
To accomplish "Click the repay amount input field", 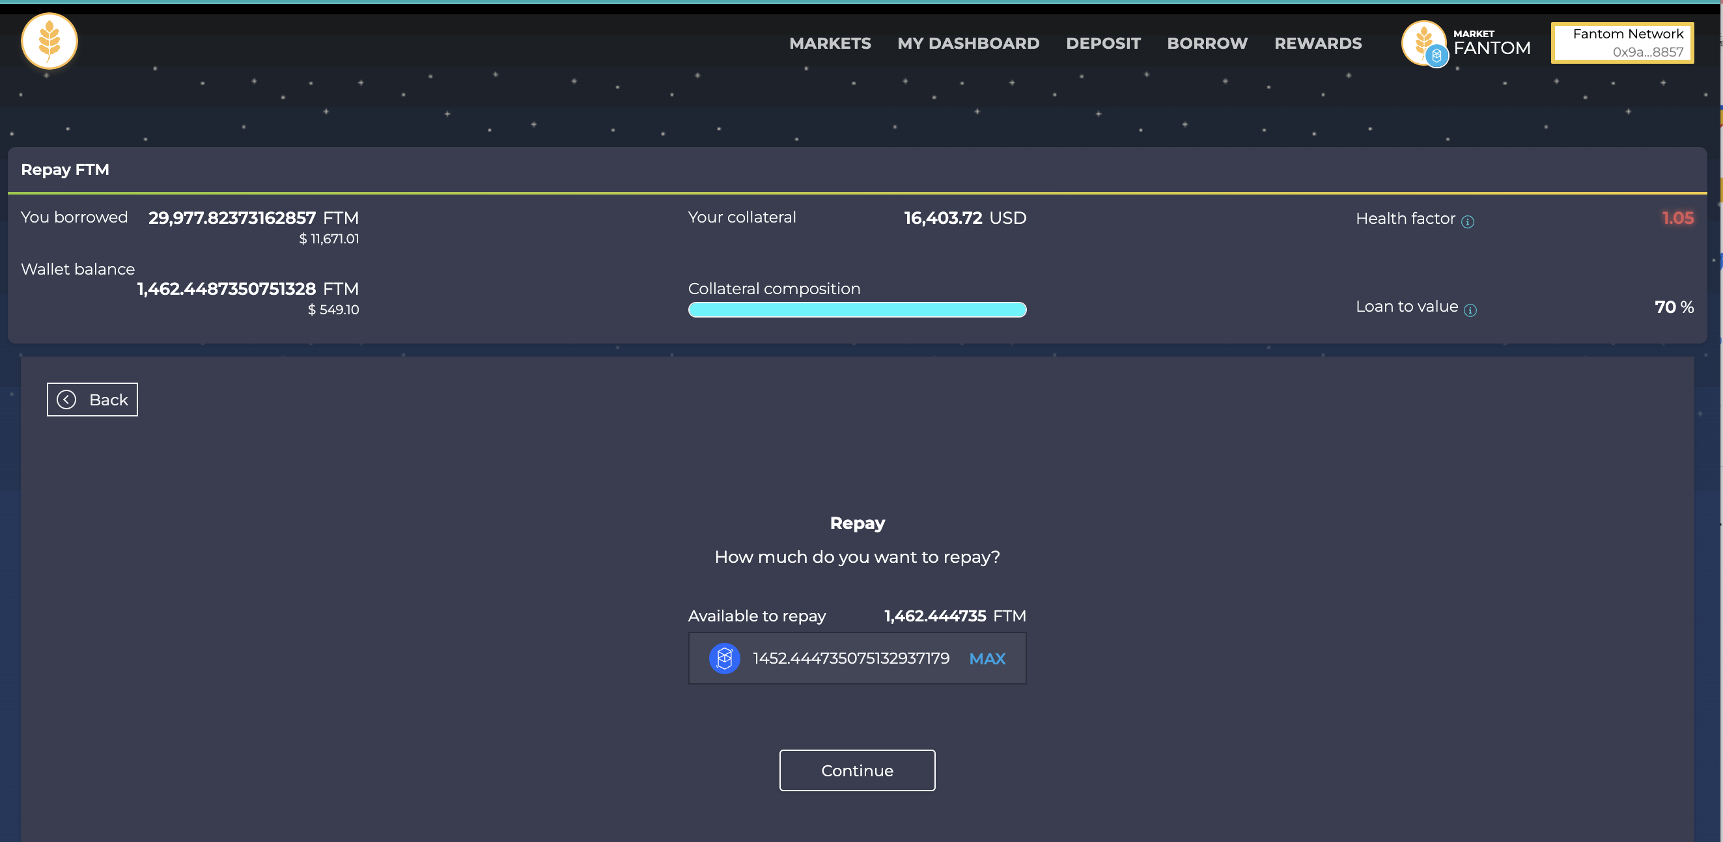I will click(850, 659).
